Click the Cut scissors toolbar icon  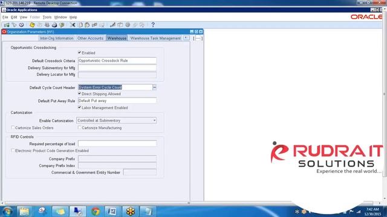click(73, 25)
